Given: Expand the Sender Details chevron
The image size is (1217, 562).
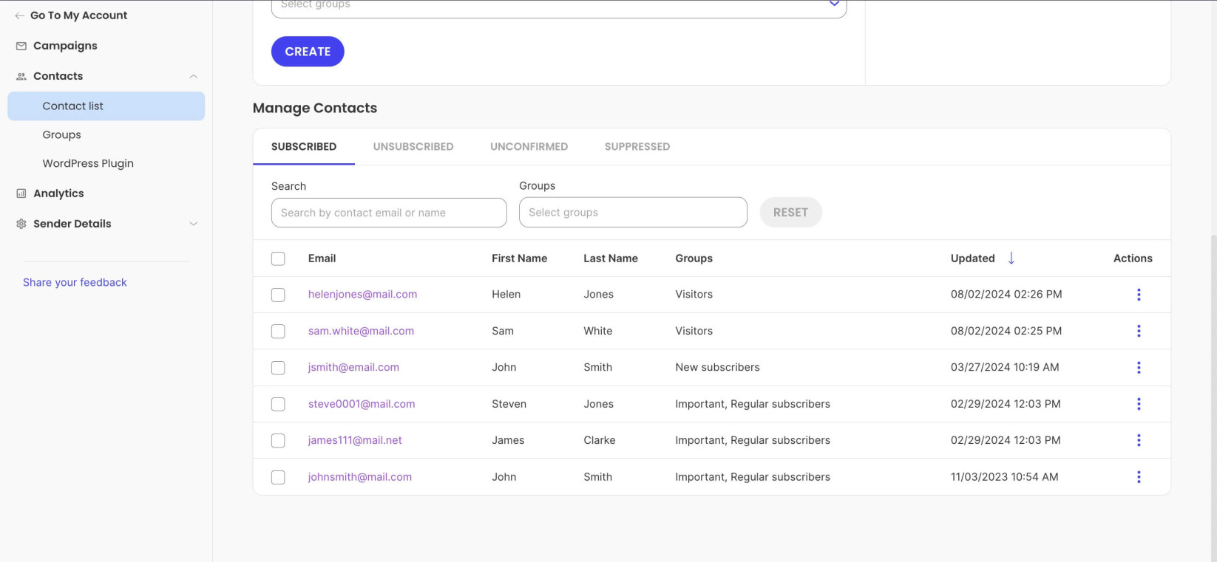Looking at the screenshot, I should point(193,224).
